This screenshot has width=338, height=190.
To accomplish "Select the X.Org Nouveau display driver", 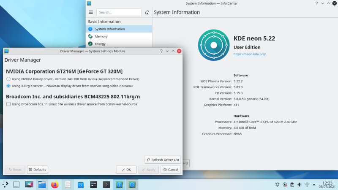I will 8,86.
